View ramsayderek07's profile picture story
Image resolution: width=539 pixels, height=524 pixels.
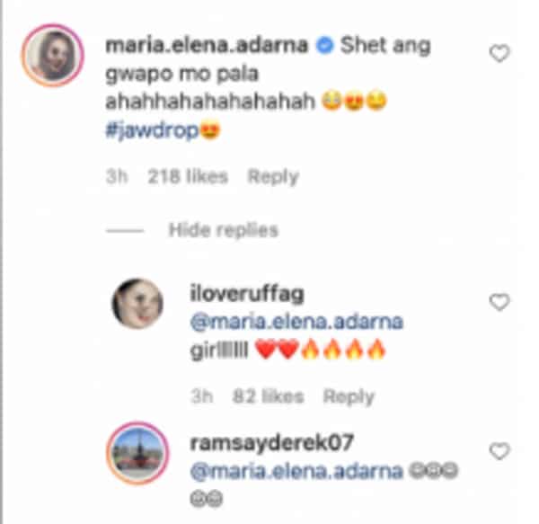(x=137, y=453)
